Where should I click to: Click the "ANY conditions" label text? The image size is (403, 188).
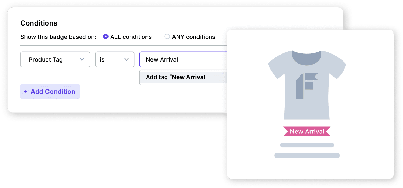194,37
